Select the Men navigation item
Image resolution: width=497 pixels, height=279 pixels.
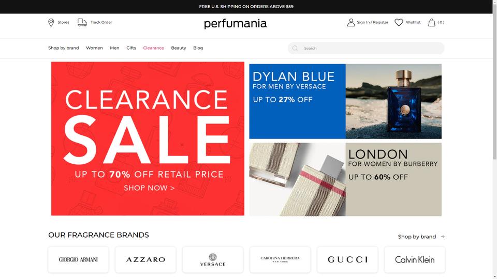click(x=114, y=48)
